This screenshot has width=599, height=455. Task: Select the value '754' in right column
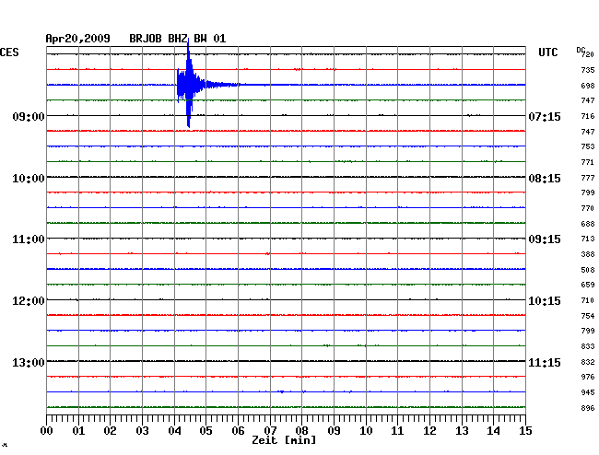tap(588, 316)
